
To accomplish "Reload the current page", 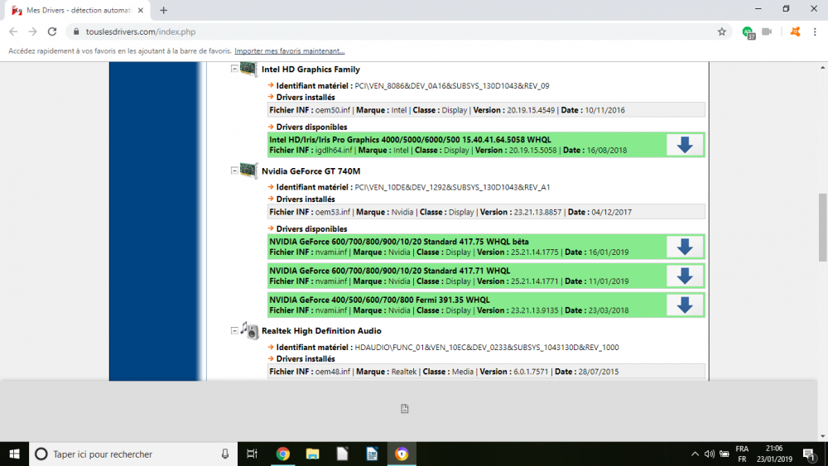I will [x=52, y=31].
